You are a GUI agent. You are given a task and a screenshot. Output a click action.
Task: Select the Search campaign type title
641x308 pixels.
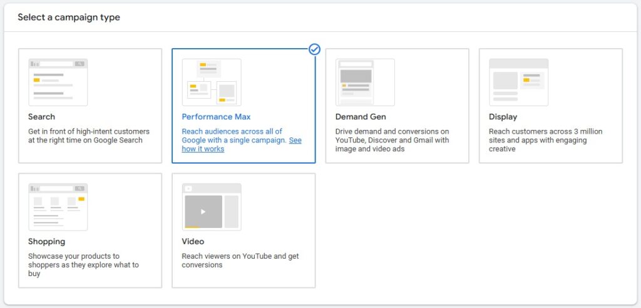[41, 117]
